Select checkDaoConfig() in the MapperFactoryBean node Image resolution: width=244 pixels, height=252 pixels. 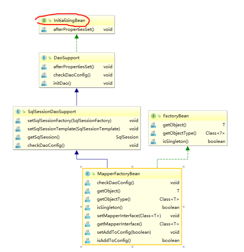116,183
